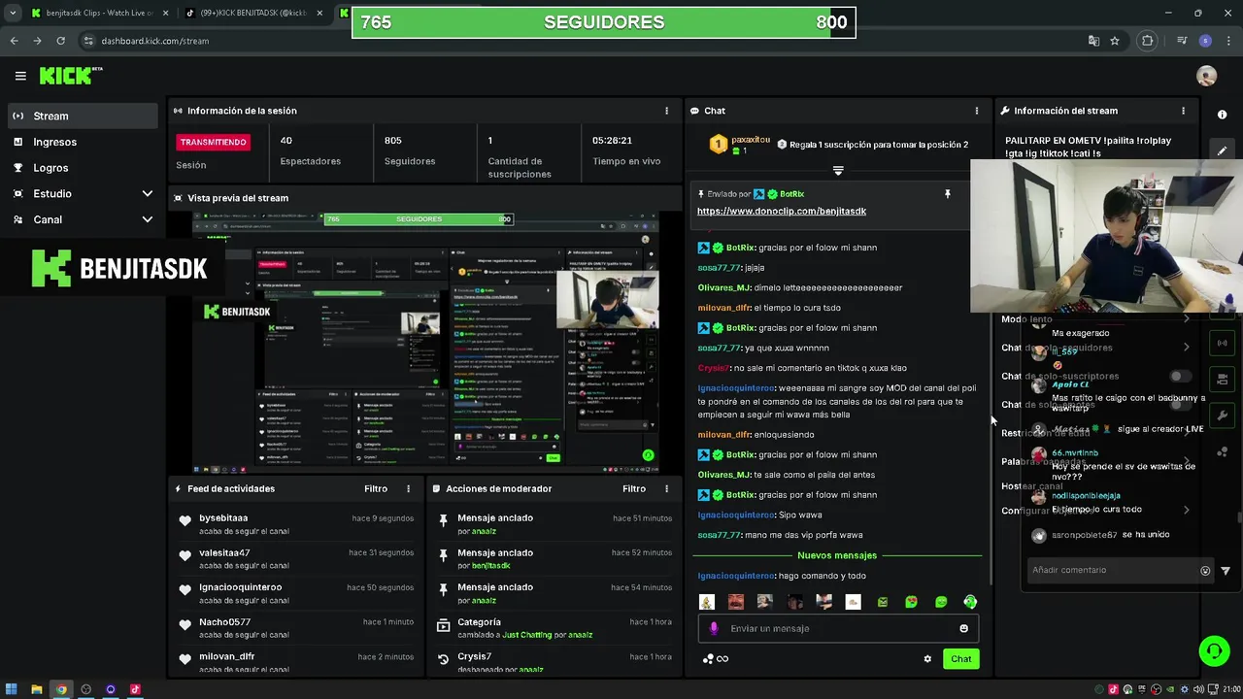This screenshot has width=1243, height=699.
Task: Click the broadcast signal icon on right rail
Action: (1222, 343)
